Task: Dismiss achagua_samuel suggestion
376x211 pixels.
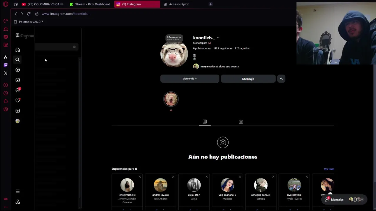Action: coord(273,177)
